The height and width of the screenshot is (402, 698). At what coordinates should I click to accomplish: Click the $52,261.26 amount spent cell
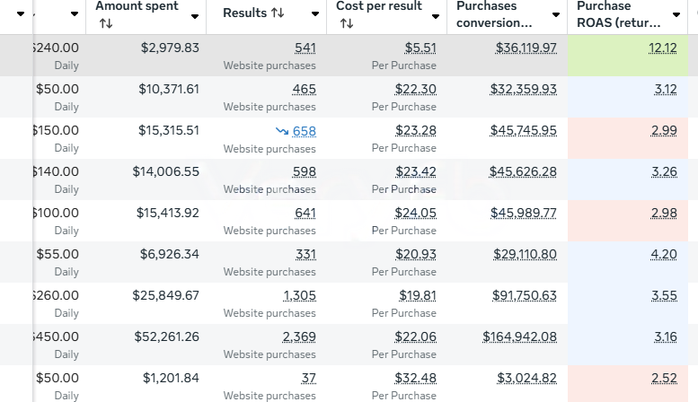click(166, 336)
